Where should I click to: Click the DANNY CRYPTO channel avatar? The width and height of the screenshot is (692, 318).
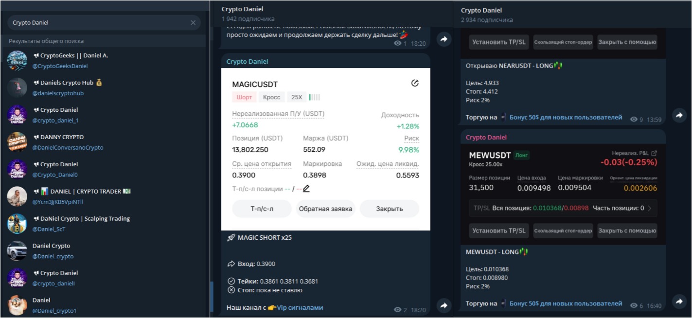click(17, 142)
